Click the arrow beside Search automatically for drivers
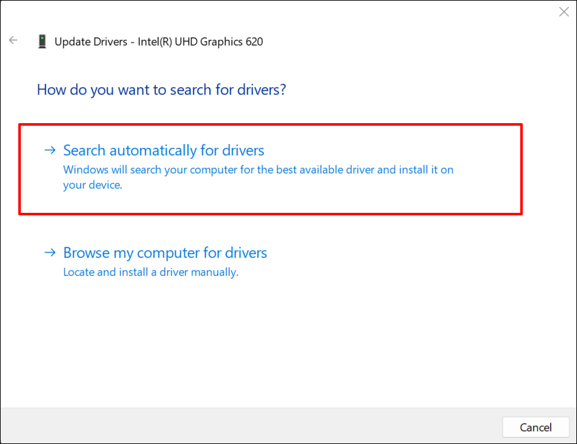The width and height of the screenshot is (577, 444). (50, 150)
